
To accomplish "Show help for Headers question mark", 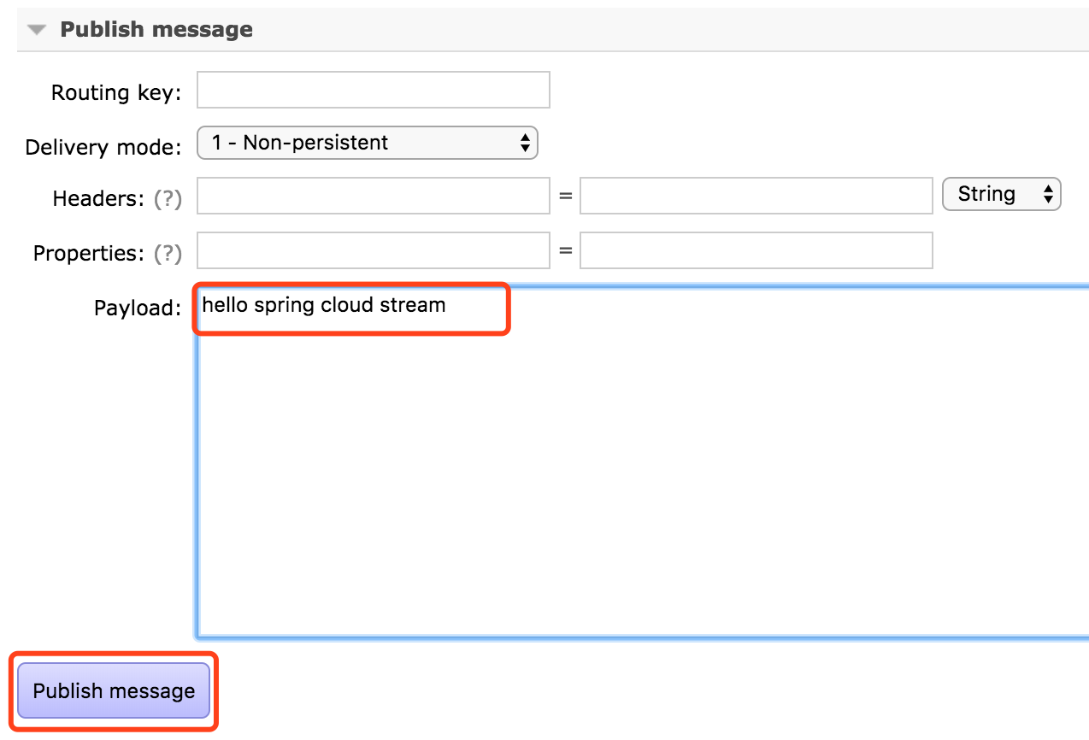I will (168, 198).
